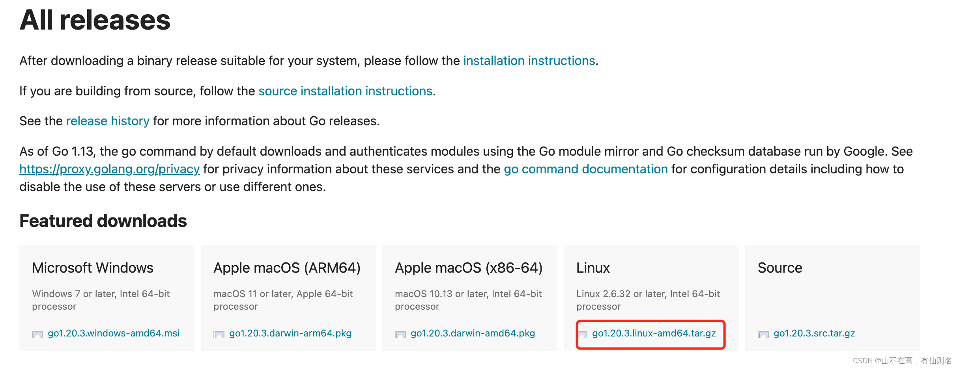The width and height of the screenshot is (957, 368).
Task: Click the file icon beside go1.20.3.linux-amd64.tar.gz
Action: point(583,335)
